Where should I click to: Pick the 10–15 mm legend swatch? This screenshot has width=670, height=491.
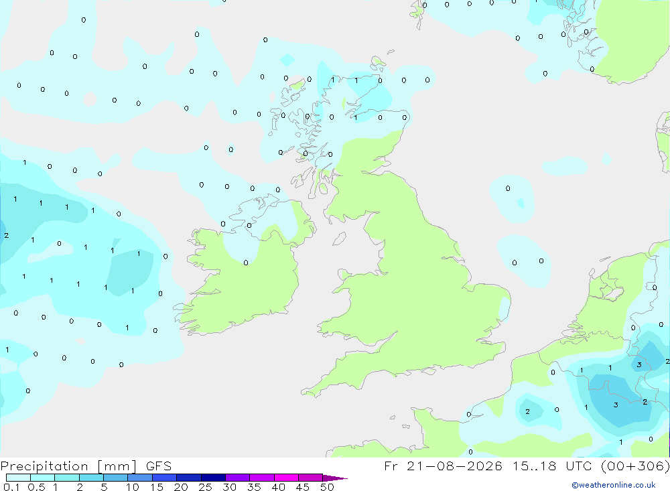pos(140,478)
